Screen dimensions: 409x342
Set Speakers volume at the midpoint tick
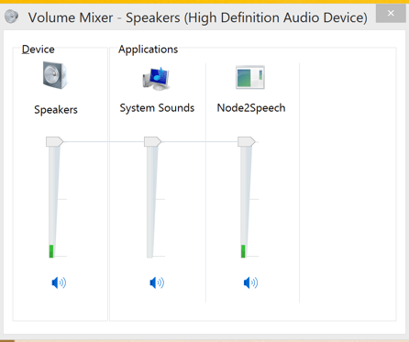click(53, 199)
